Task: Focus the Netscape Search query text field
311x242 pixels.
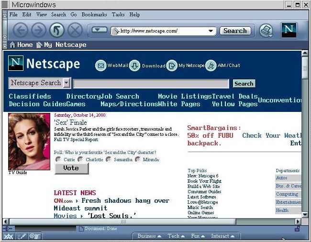Action: point(151,83)
